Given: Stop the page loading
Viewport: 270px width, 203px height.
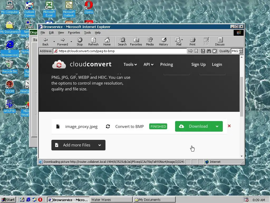Looking at the screenshot, I should pos(80,42).
